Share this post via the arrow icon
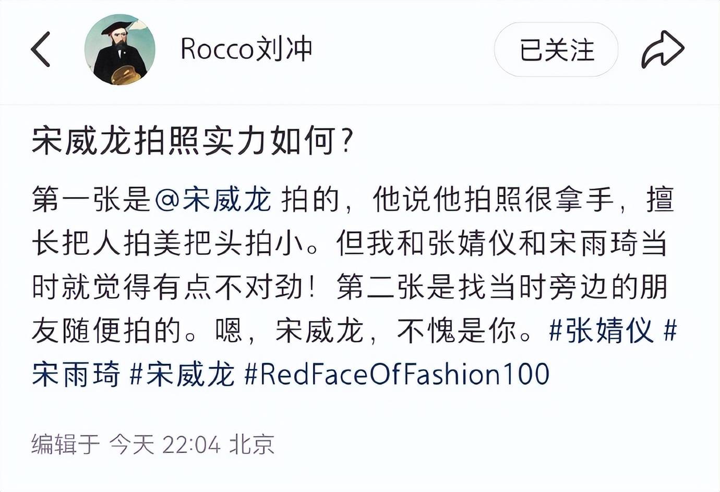Image resolution: width=720 pixels, height=492 pixels. pos(662,50)
